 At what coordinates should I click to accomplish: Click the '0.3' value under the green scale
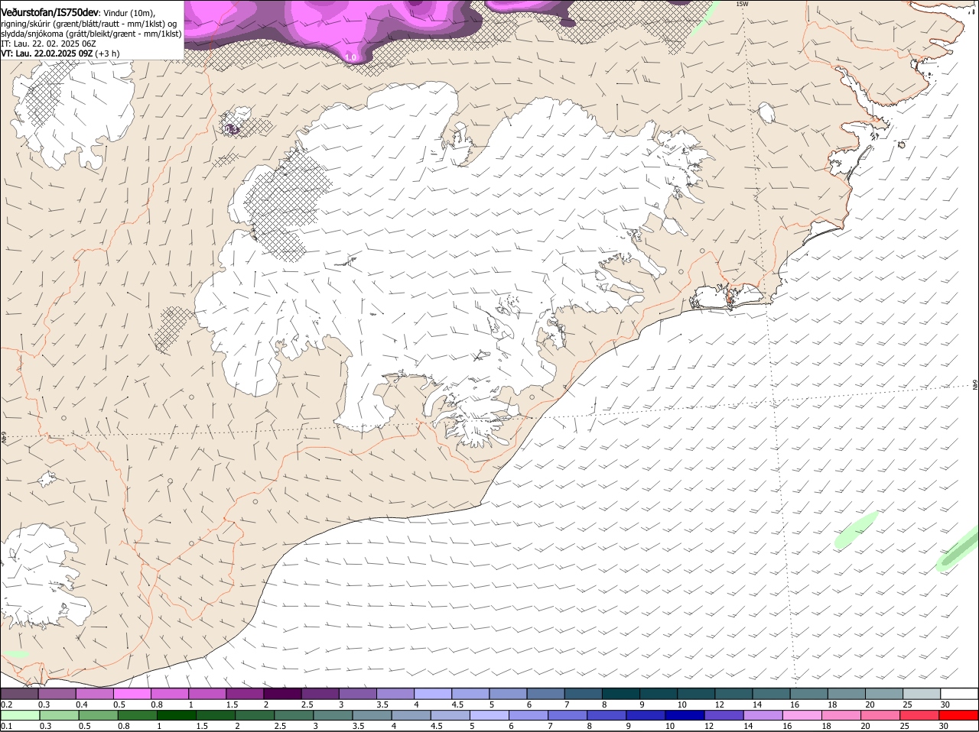click(45, 726)
